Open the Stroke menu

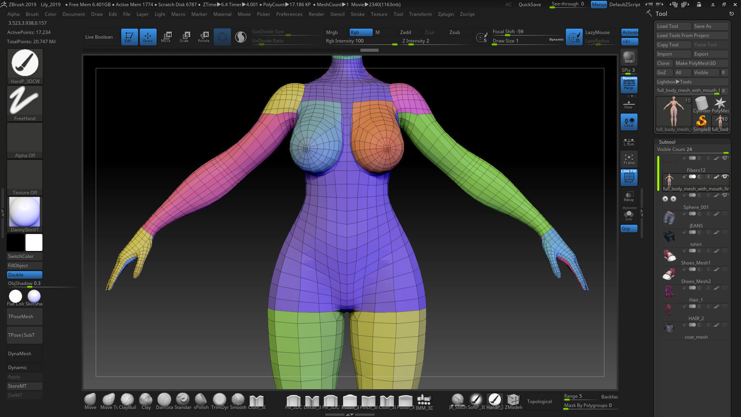coord(357,14)
